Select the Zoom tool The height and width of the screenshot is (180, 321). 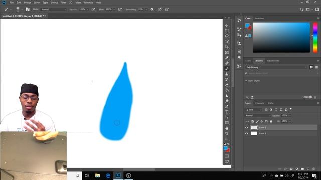[x=227, y=134]
